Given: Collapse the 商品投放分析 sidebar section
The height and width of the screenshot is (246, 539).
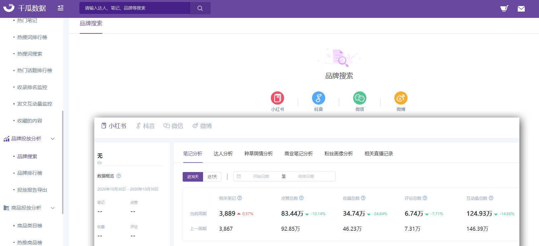Looking at the screenshot, I should [52, 208].
